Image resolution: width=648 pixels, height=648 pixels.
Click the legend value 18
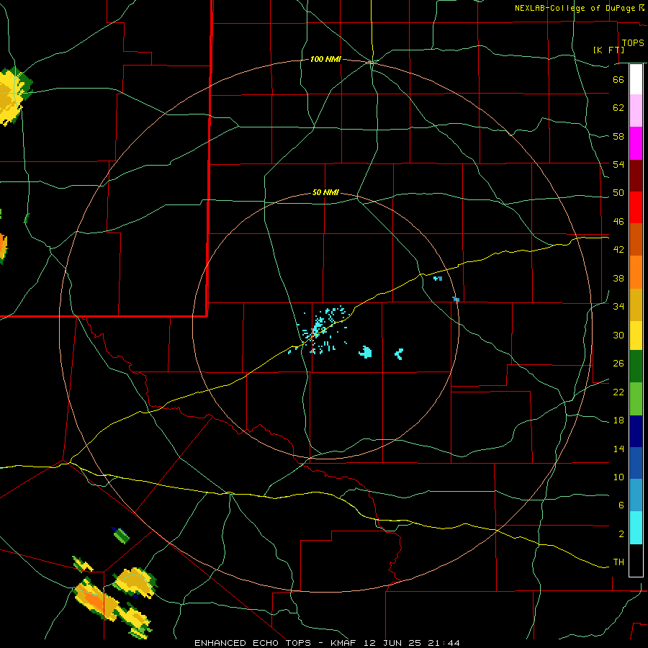click(618, 420)
